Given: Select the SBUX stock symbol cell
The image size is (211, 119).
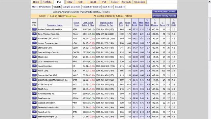Looking at the screenshot, I should click(x=76, y=48).
